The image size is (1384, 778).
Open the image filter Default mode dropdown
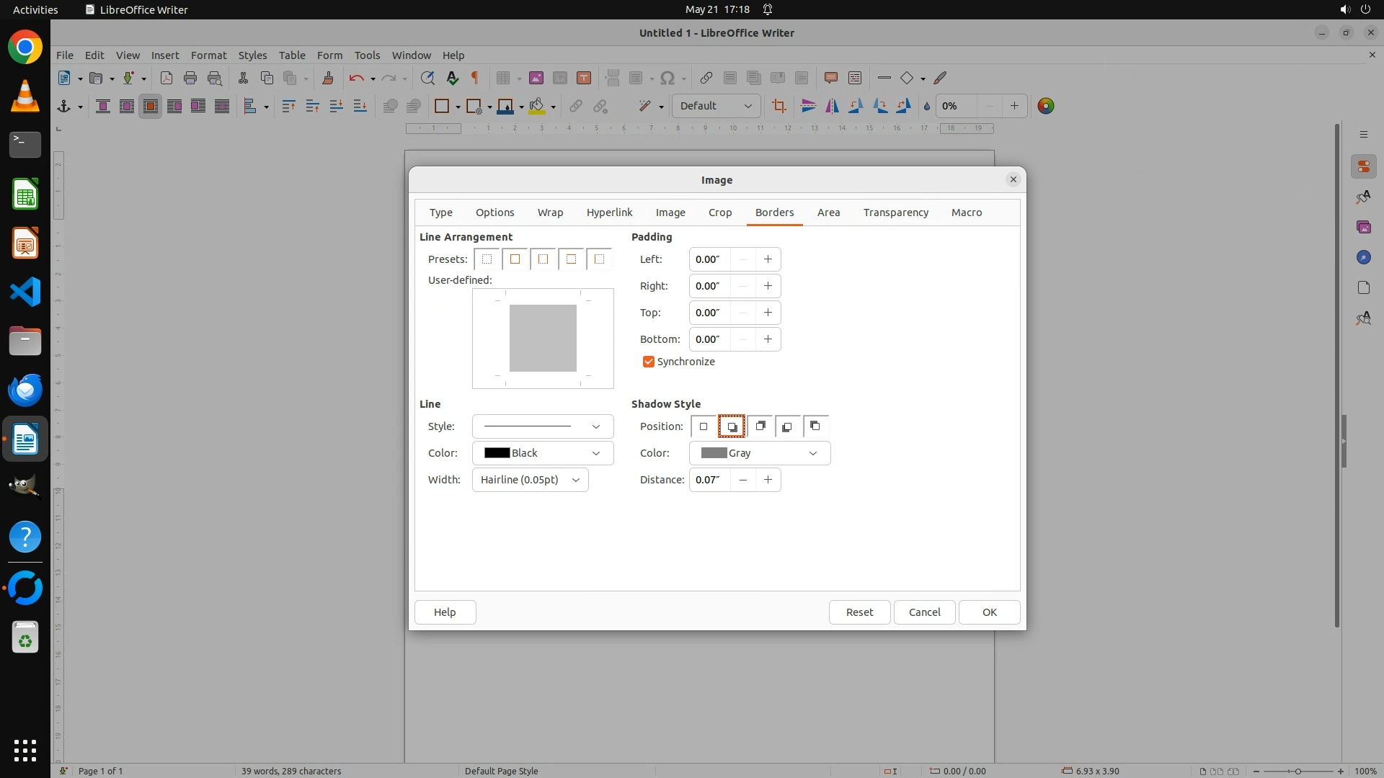[716, 107]
